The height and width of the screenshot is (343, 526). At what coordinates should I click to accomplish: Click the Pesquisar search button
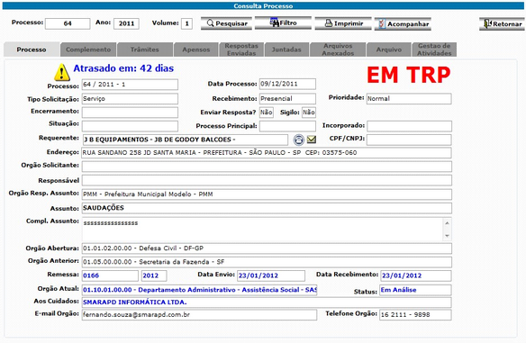click(226, 23)
